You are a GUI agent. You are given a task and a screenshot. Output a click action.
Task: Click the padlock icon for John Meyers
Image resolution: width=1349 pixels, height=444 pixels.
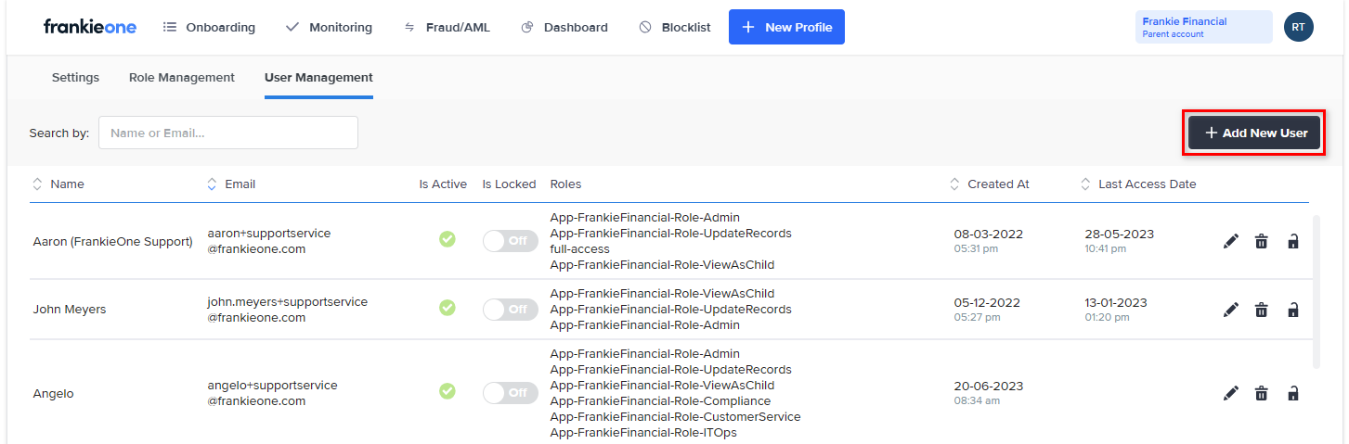coord(1292,310)
